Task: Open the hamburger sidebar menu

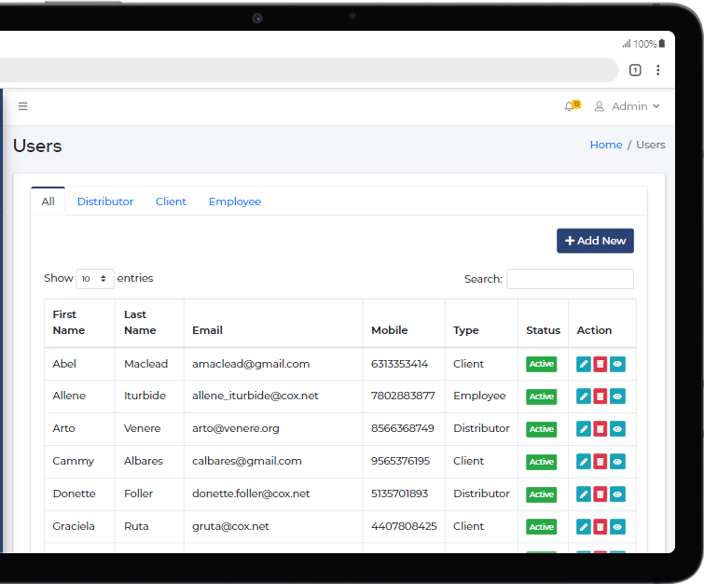Action: point(23,106)
